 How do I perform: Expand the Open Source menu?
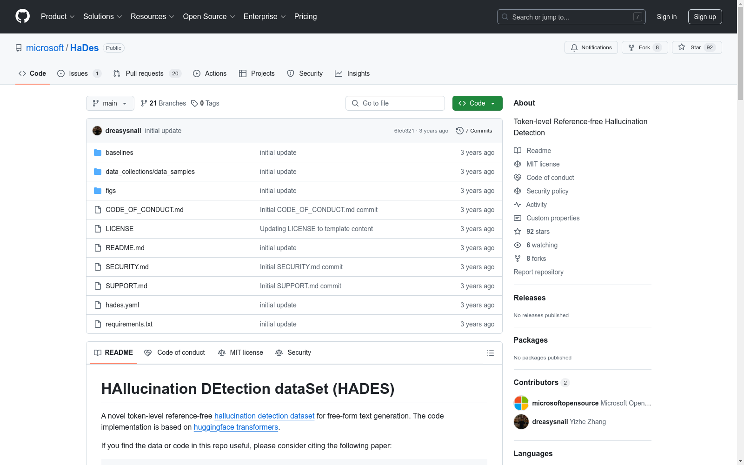click(209, 16)
